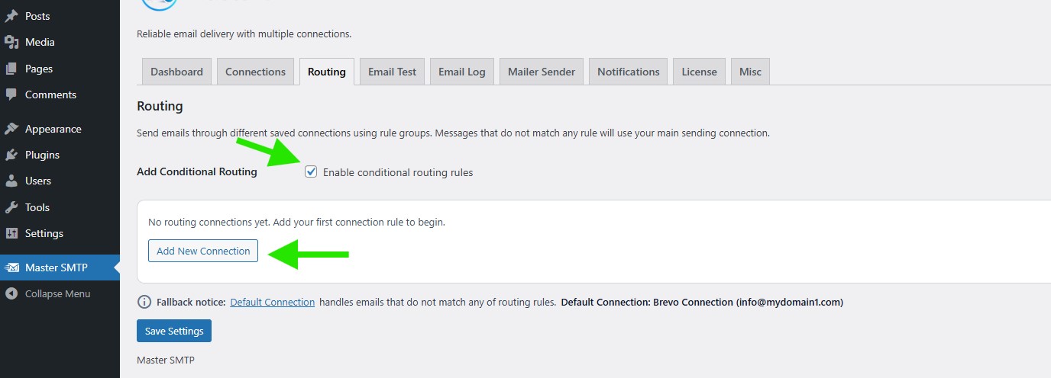Click the Save Settings button
This screenshot has height=378, width=1051.
[x=174, y=331]
